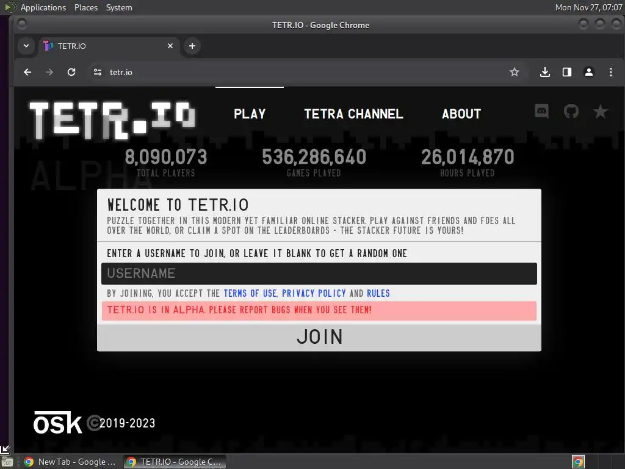The width and height of the screenshot is (625, 469).
Task: Focus the USERNAME input field
Action: tap(319, 274)
